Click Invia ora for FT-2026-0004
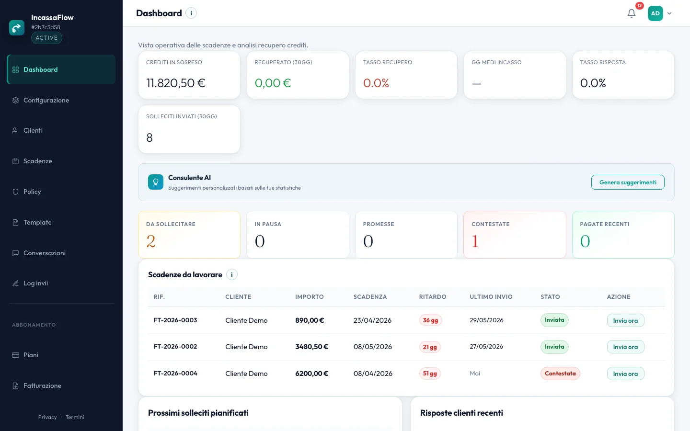The width and height of the screenshot is (690, 431). 625,374
